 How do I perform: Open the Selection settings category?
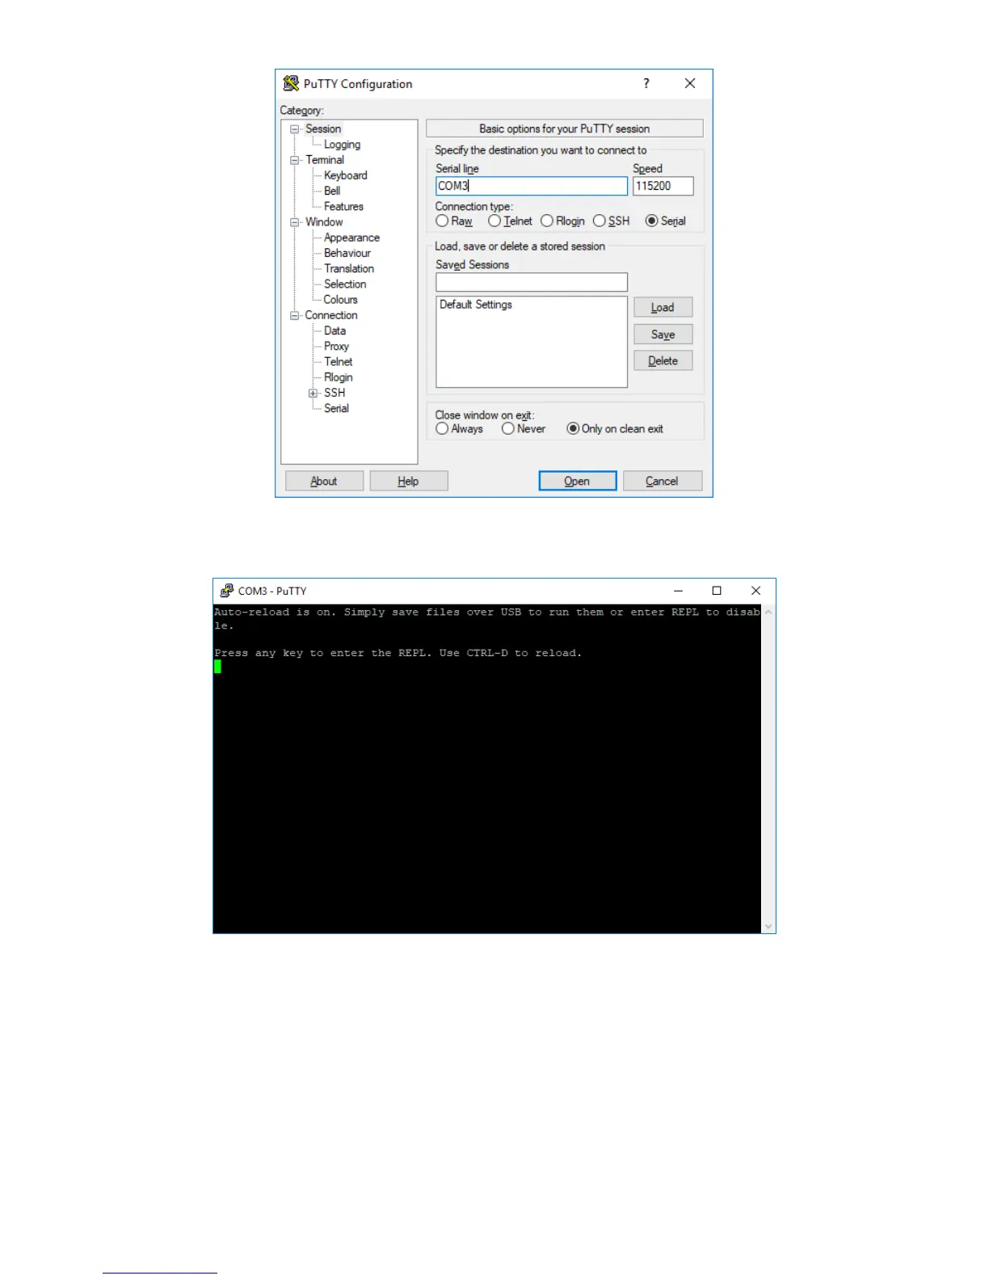[x=345, y=284]
